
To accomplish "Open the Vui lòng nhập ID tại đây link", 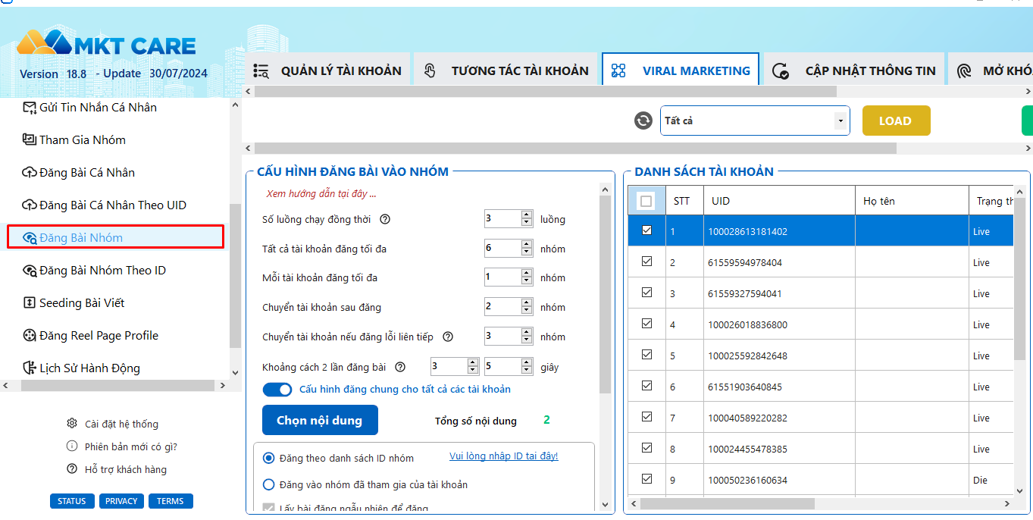I will click(503, 456).
